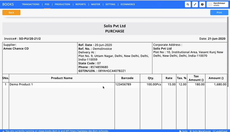Viewport: 230px width, 132px height.
Task: Open the ECOMMERCE menu
Action: pos(128,4)
